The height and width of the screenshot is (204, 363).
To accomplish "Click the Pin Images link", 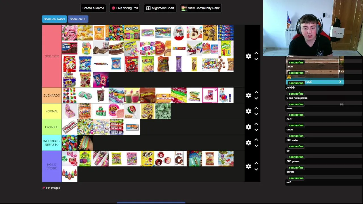I will pos(51,188).
